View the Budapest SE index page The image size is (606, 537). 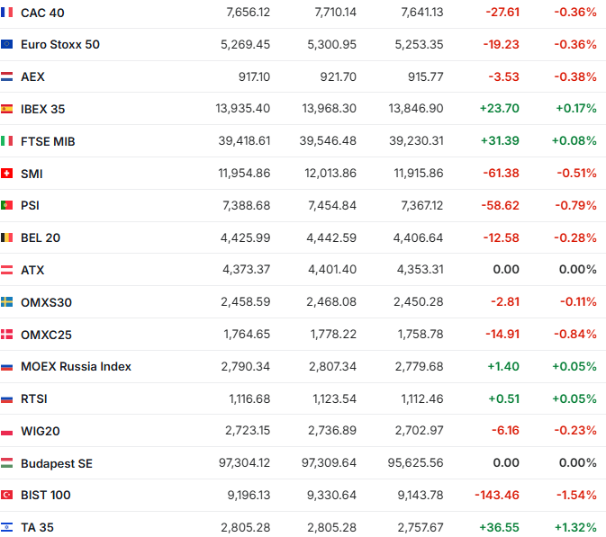(56, 463)
